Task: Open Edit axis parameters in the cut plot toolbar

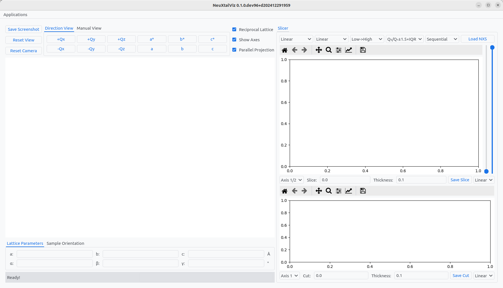Action: coord(349,191)
